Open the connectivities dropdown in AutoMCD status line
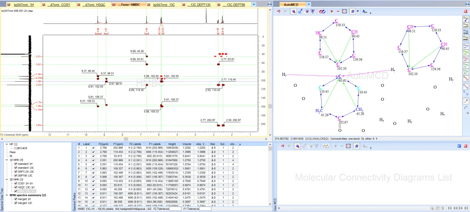470x212 pixels. (376, 139)
